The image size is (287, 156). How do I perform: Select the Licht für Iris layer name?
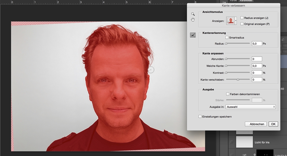pyautogui.click(x=262, y=142)
